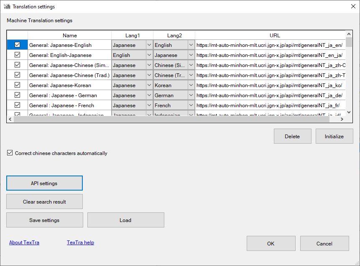Click the URL cell ending generalNT_ja_en/
Image resolution: width=360 pixels, height=266 pixels.
[270, 45]
